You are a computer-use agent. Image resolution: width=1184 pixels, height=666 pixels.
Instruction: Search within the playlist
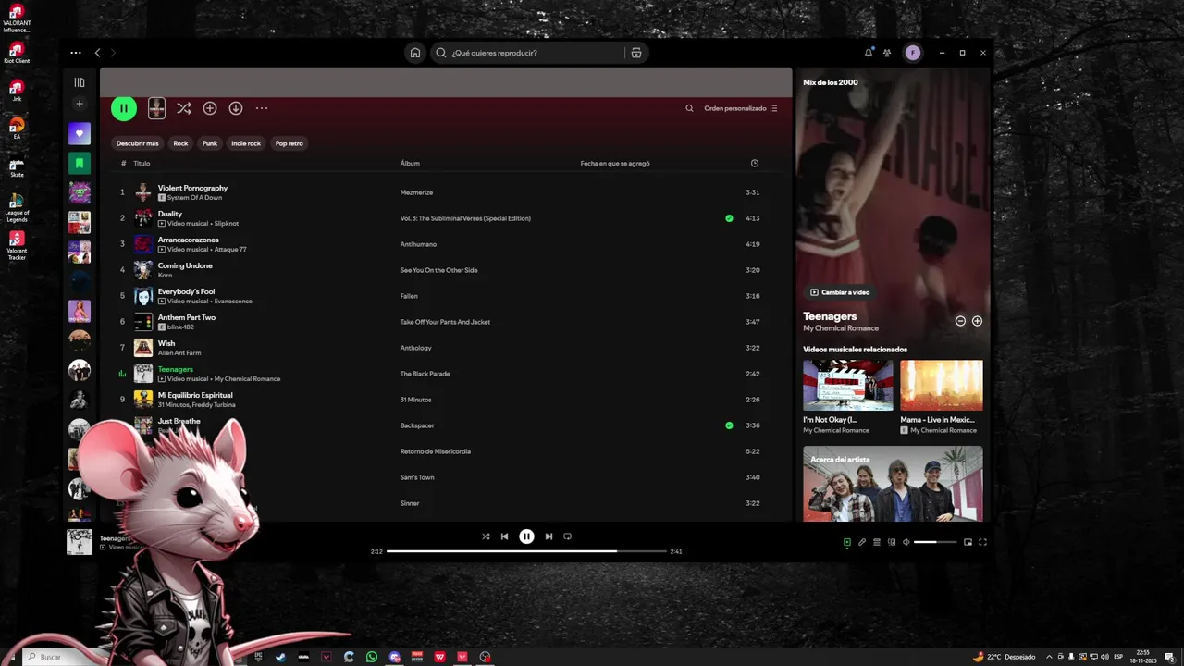click(x=689, y=108)
